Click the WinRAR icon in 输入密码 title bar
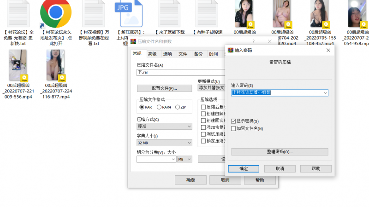Image resolution: width=369 pixels, height=207 pixels. pos(230,50)
